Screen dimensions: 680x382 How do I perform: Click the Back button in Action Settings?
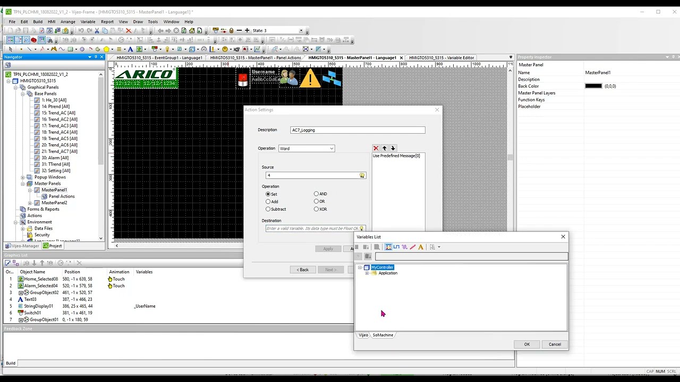coord(303,270)
